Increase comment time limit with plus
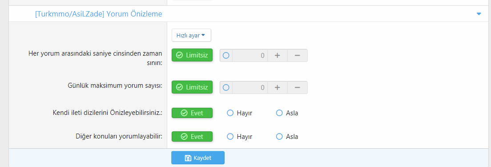This screenshot has width=491, height=167. pos(277,55)
